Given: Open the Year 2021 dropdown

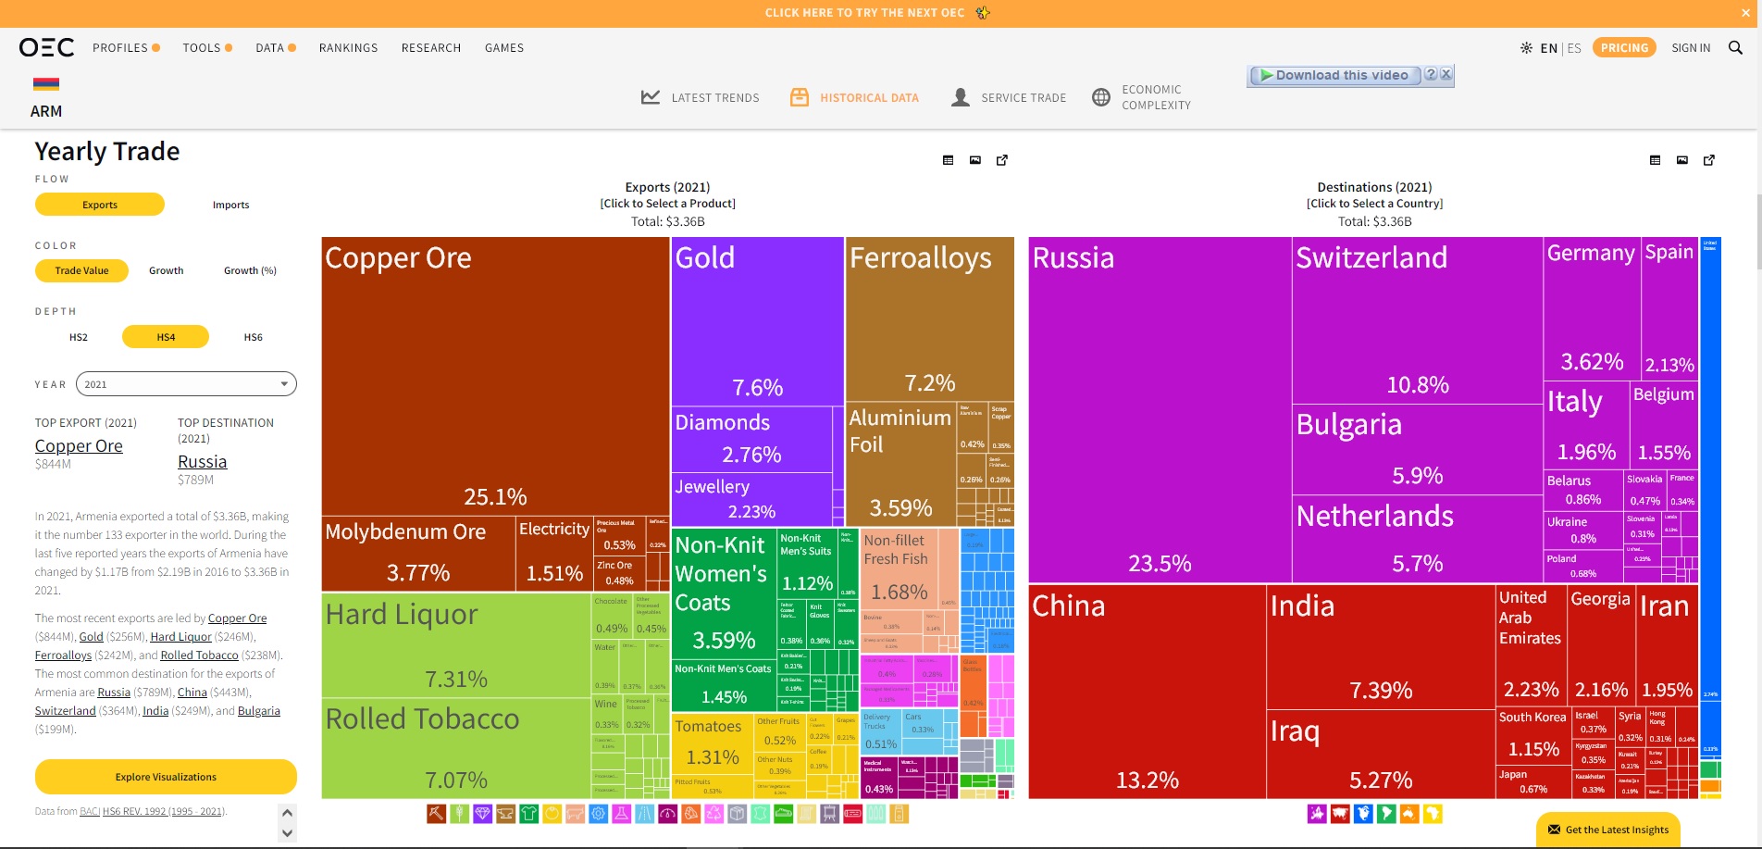Looking at the screenshot, I should 186,384.
